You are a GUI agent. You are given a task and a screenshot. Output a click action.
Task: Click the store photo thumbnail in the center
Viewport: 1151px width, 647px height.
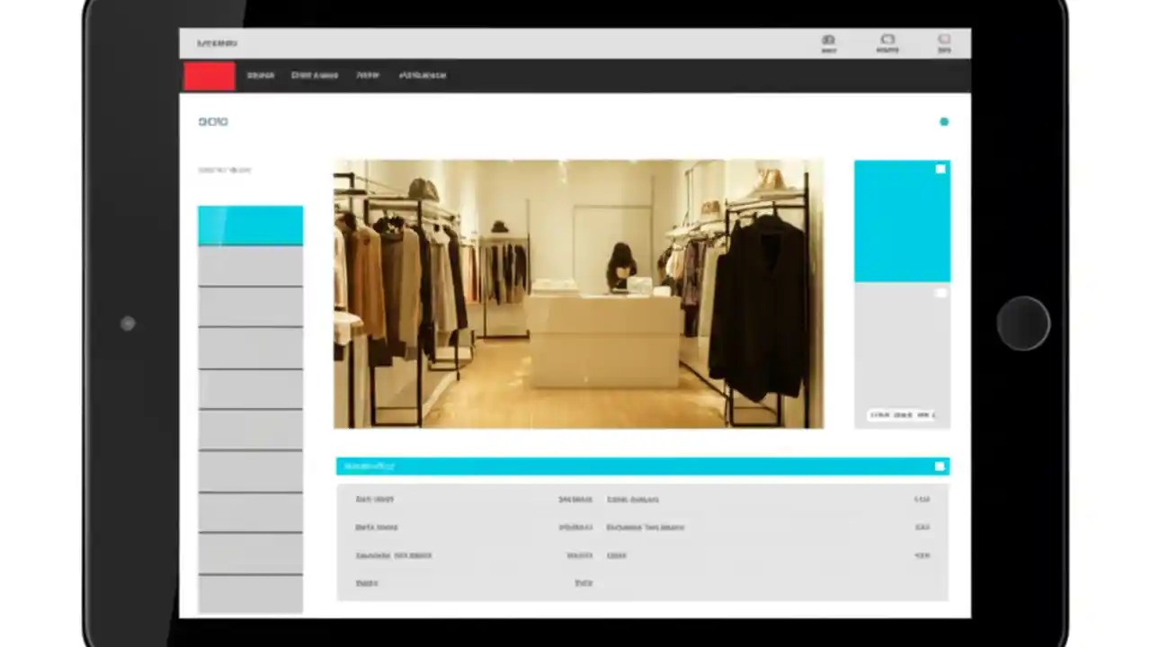click(578, 294)
